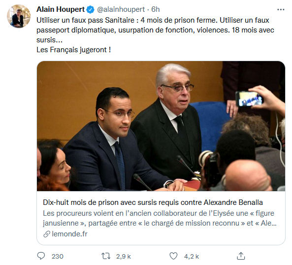Click the line 'Les Français jugeront !'
This screenshot has width=292, height=265.
74,50
